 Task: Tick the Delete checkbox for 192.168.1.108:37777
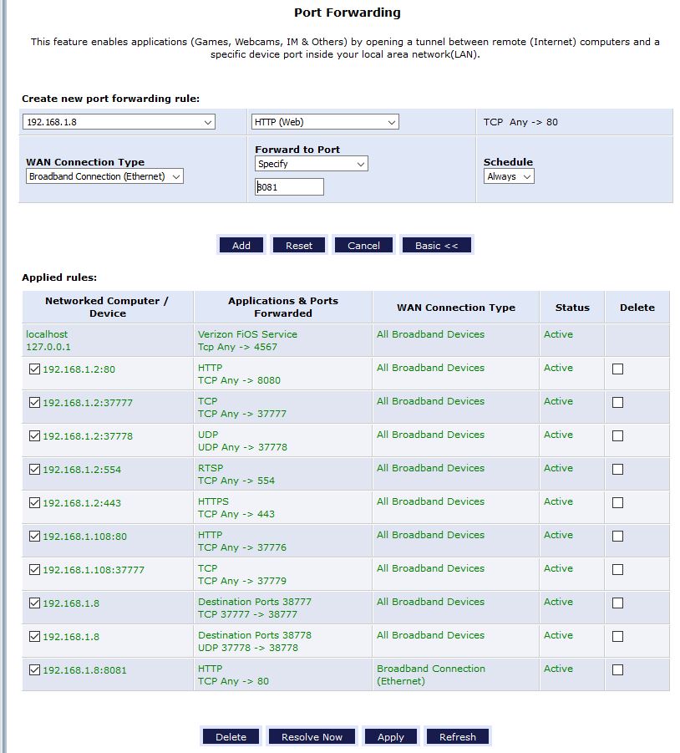[617, 569]
